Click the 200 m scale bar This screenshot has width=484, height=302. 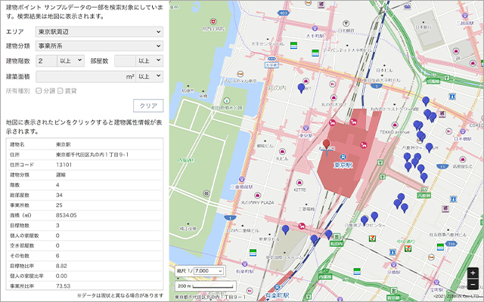point(206,286)
